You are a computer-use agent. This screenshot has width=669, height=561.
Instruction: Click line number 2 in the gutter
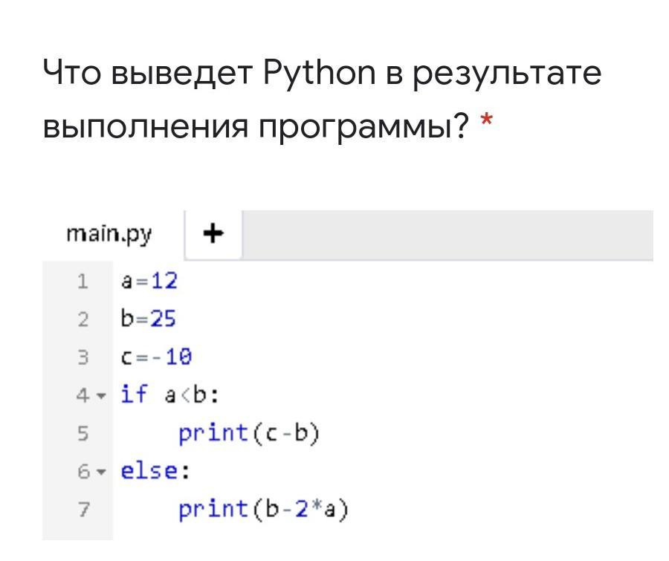[x=83, y=320]
